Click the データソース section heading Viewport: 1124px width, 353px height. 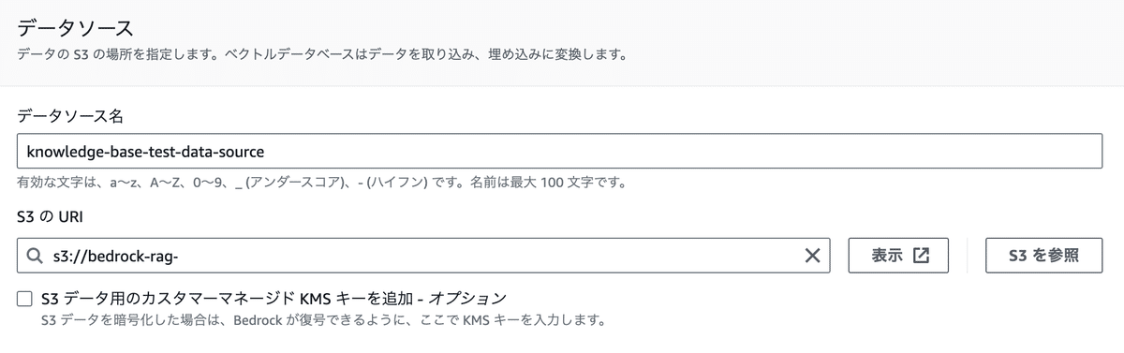pos(75,28)
